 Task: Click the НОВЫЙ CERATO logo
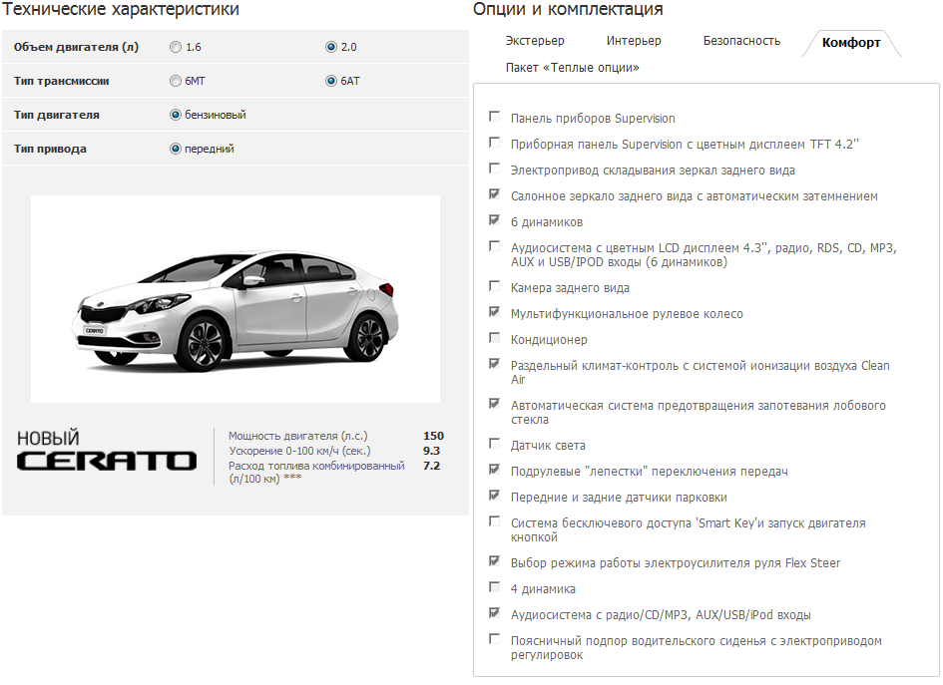(x=107, y=451)
